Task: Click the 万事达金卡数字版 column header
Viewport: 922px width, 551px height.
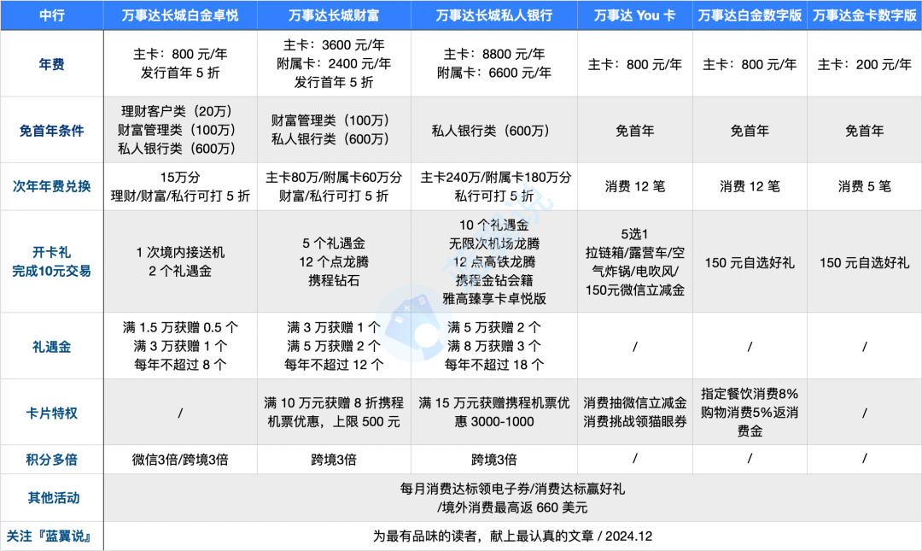Action: pyautogui.click(x=864, y=15)
